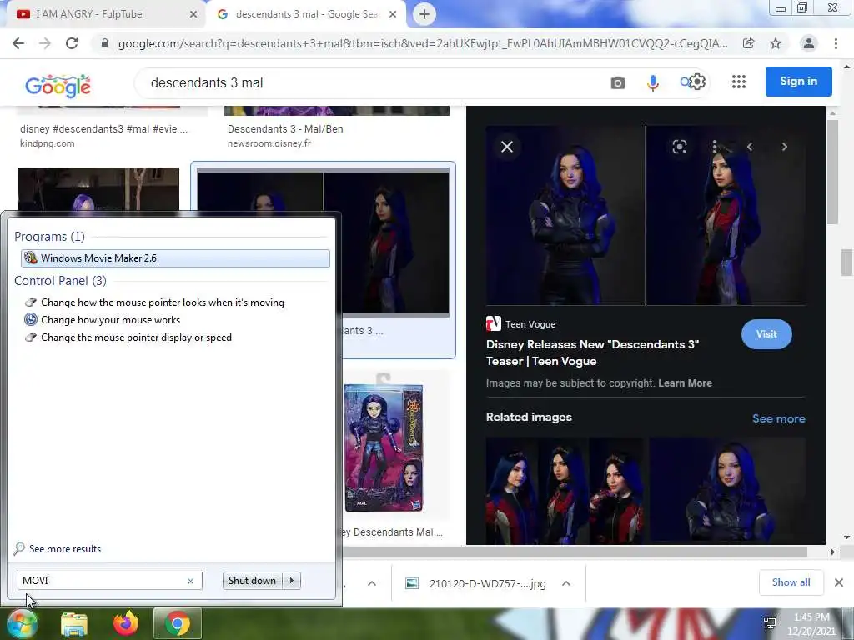The image size is (854, 640).
Task: Click the Shut down button
Action: pyautogui.click(x=252, y=581)
